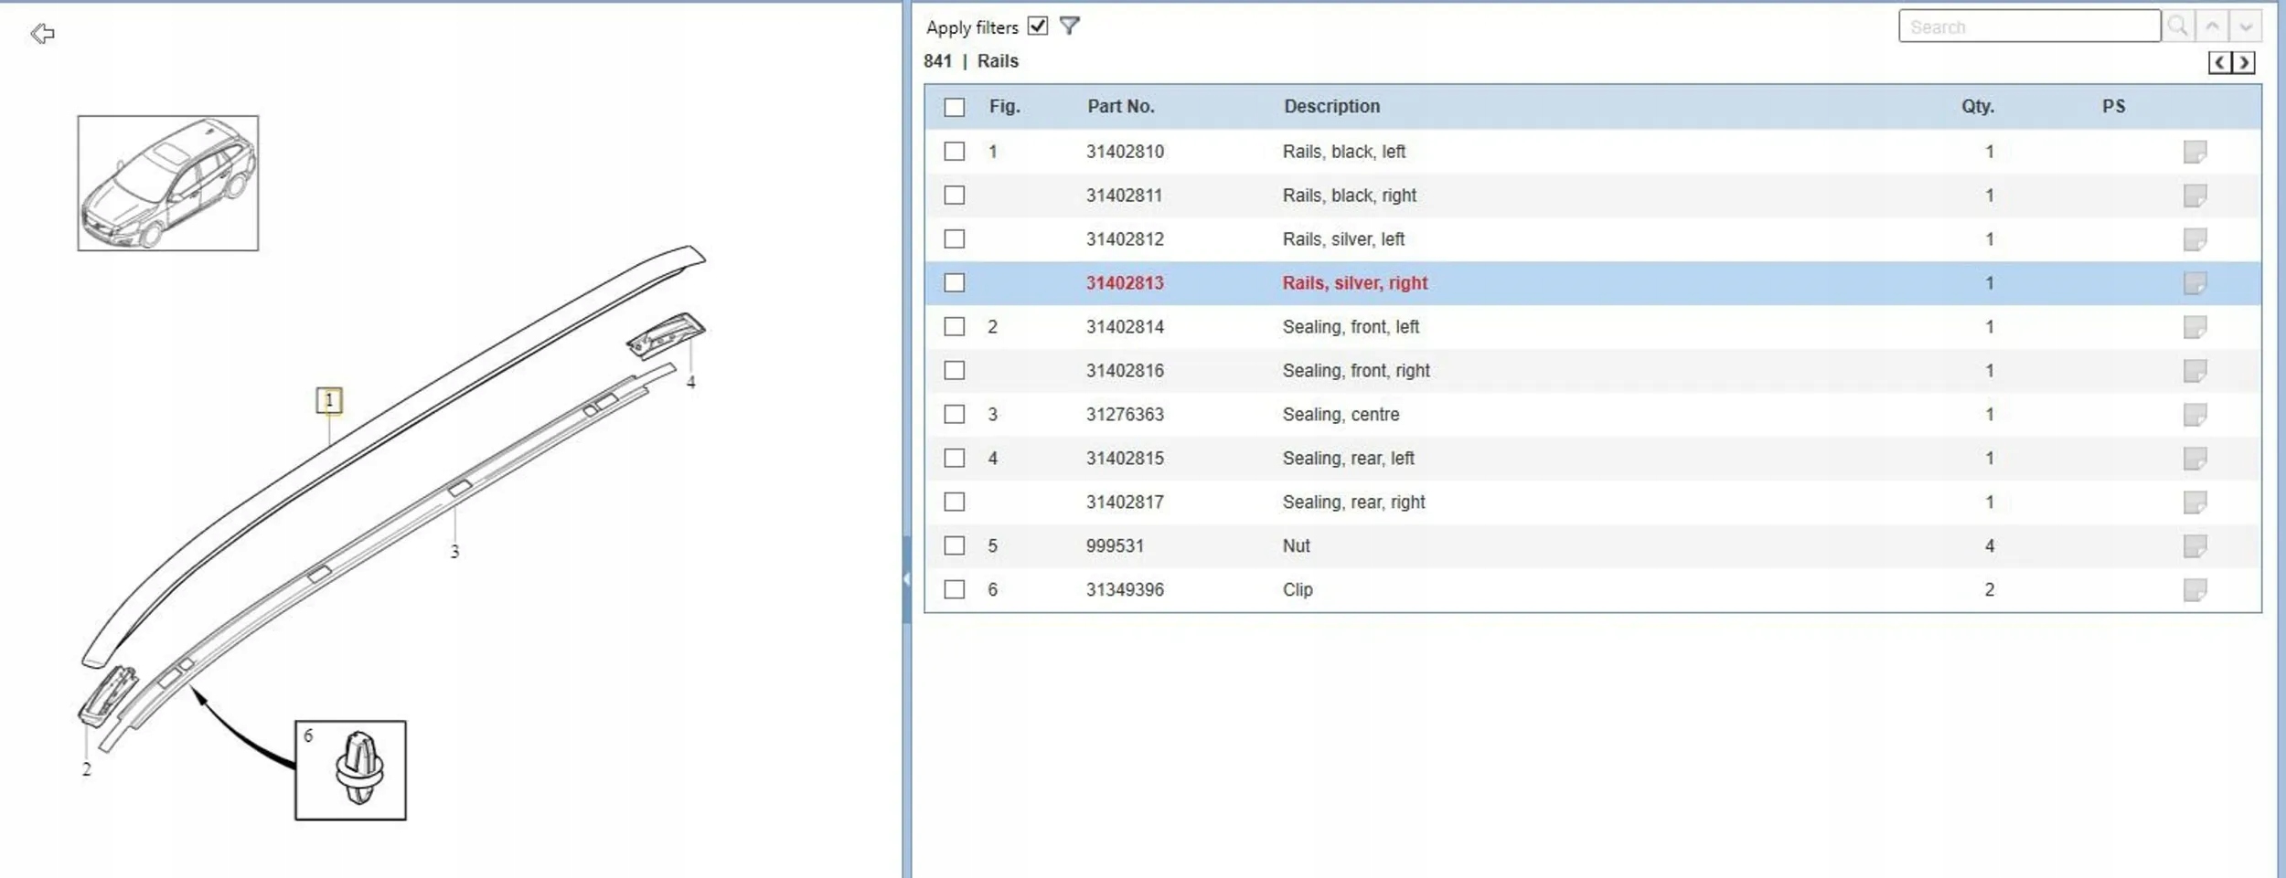Image resolution: width=2286 pixels, height=878 pixels.
Task: Open note icon for Sealing, front, right
Action: pos(2195,371)
